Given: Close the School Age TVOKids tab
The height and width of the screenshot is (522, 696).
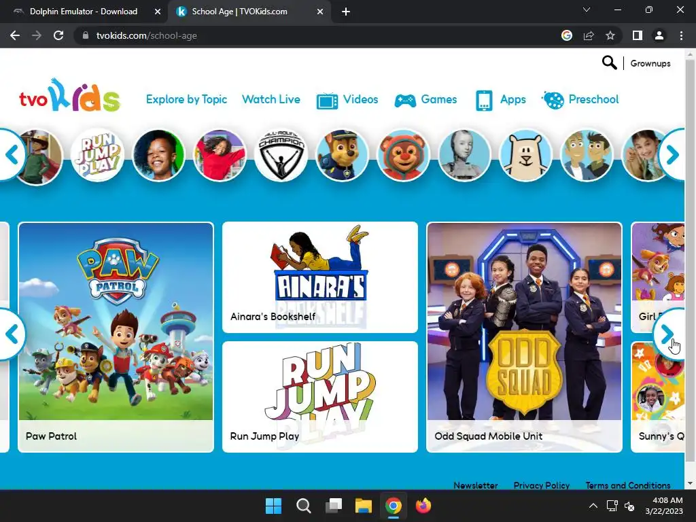Looking at the screenshot, I should tap(320, 12).
